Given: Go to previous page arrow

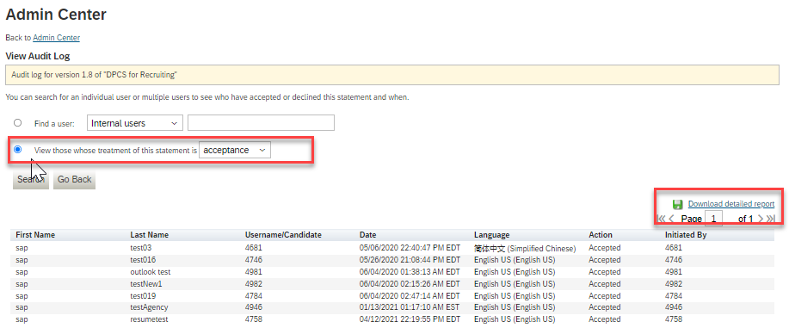Looking at the screenshot, I should (671, 219).
